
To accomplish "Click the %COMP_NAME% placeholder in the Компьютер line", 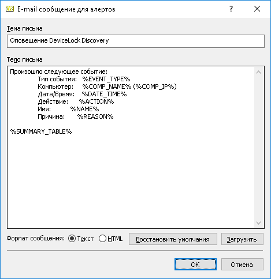I will (107, 86).
